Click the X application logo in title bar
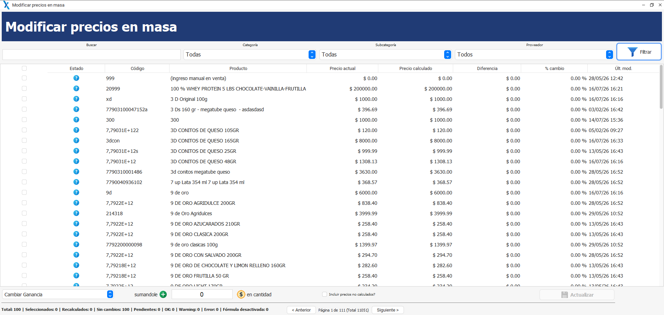Image resolution: width=664 pixels, height=315 pixels. (6, 5)
